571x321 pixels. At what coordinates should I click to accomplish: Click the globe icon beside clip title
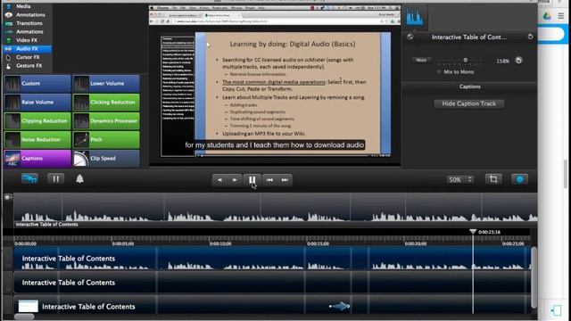pyautogui.click(x=410, y=37)
